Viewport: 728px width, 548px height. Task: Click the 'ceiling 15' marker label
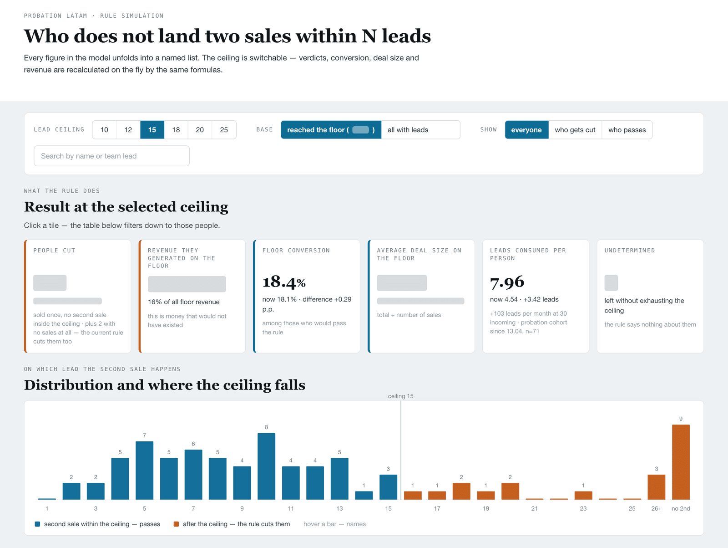401,396
